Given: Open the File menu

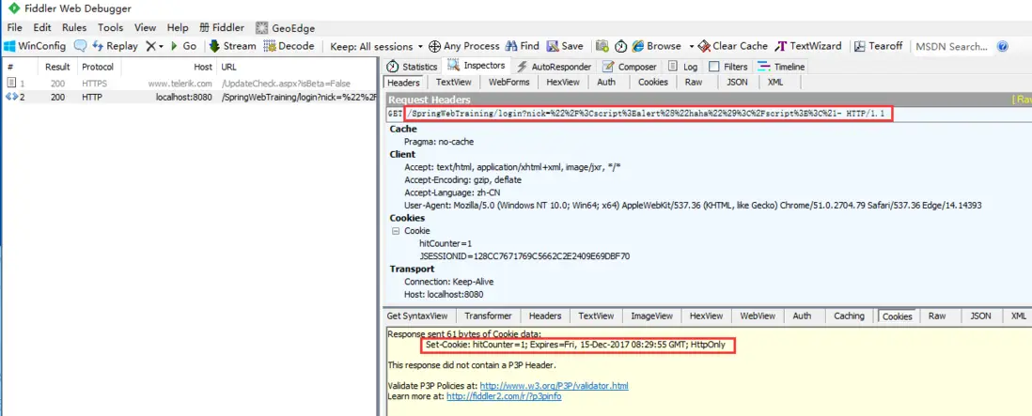Looking at the screenshot, I should (x=14, y=27).
